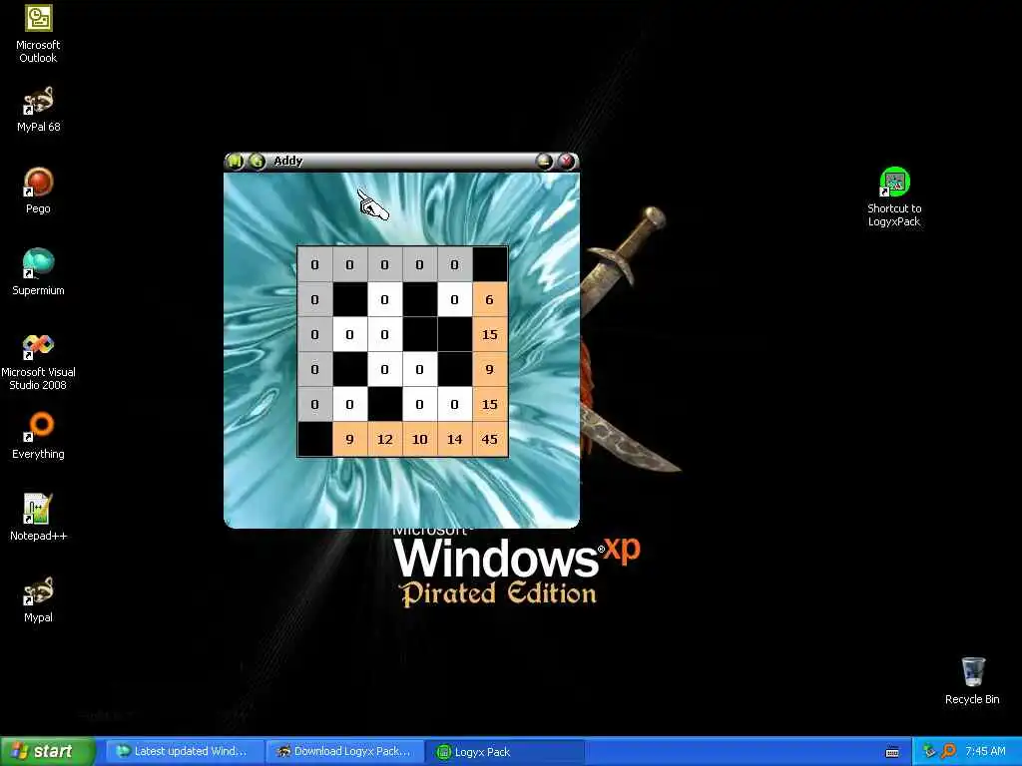Click the column sum cell showing 10
The height and width of the screenshot is (766, 1022).
pos(420,439)
